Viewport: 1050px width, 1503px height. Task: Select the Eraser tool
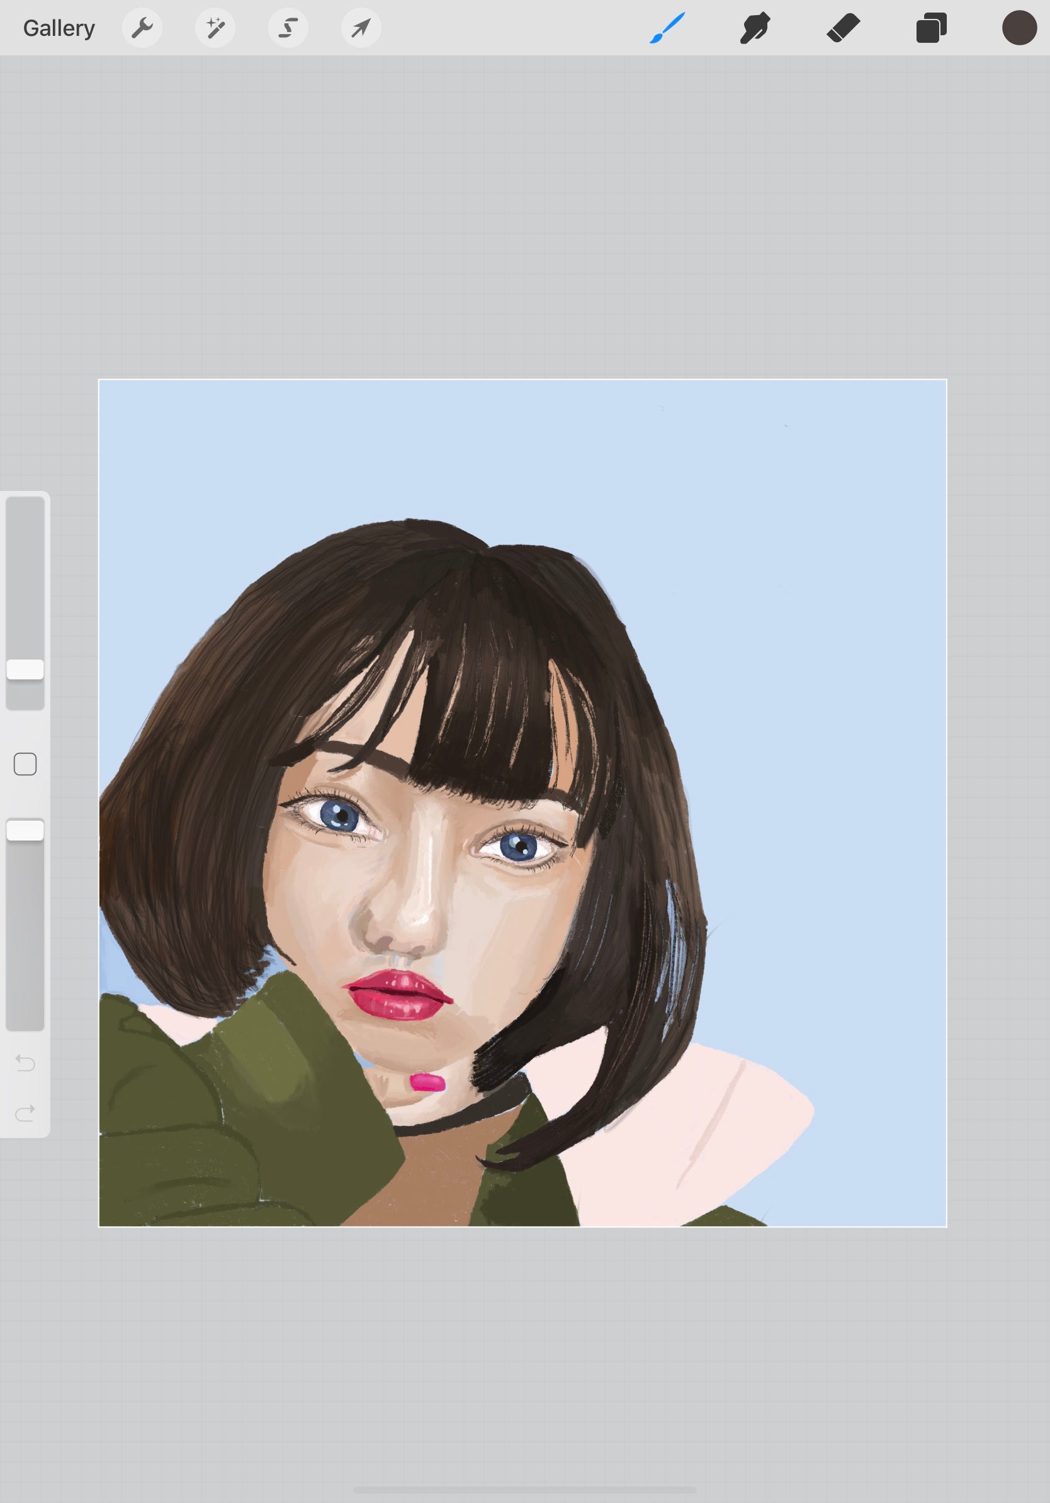(x=843, y=28)
